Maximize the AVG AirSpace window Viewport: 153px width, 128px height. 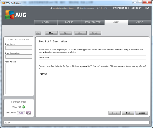140,2
